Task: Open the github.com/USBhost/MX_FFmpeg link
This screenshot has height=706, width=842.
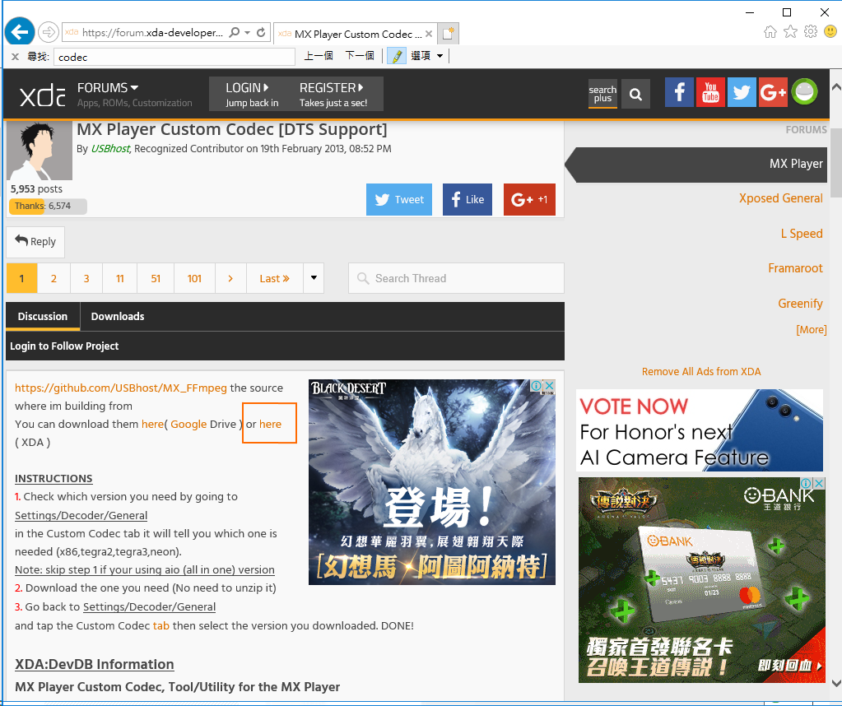Action: [121, 388]
